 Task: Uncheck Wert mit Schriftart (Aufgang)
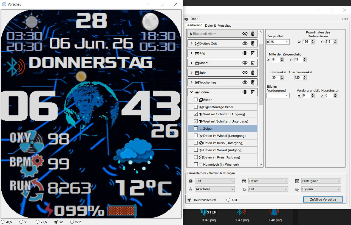point(196,114)
